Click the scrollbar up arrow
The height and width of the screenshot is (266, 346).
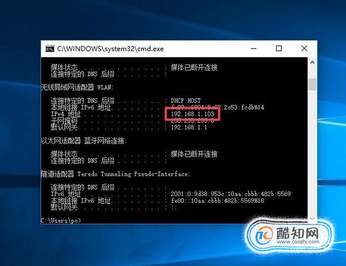click(x=312, y=63)
